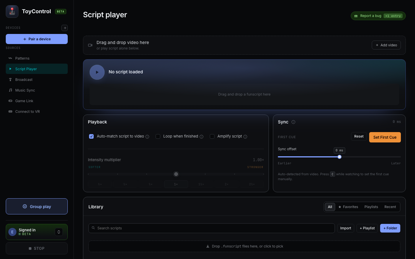Show info for Loop when finished

(201, 137)
